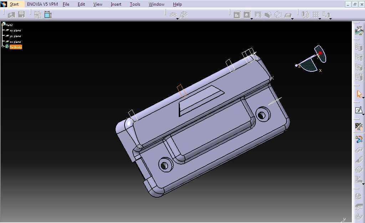Viewport: 365px width, 223px height.
Task: Click the greyed wedge-shaped icon
Action: click(359, 160)
